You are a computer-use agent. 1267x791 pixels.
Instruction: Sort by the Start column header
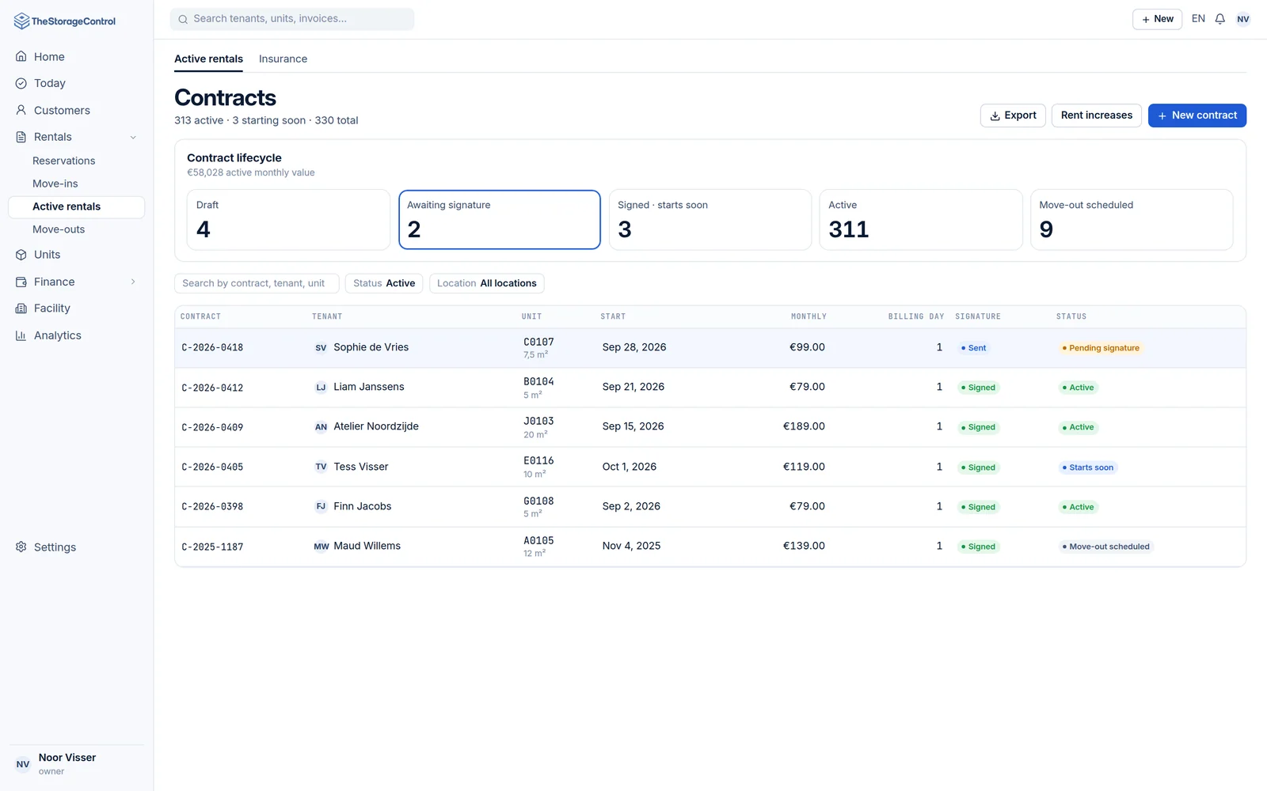[613, 316]
